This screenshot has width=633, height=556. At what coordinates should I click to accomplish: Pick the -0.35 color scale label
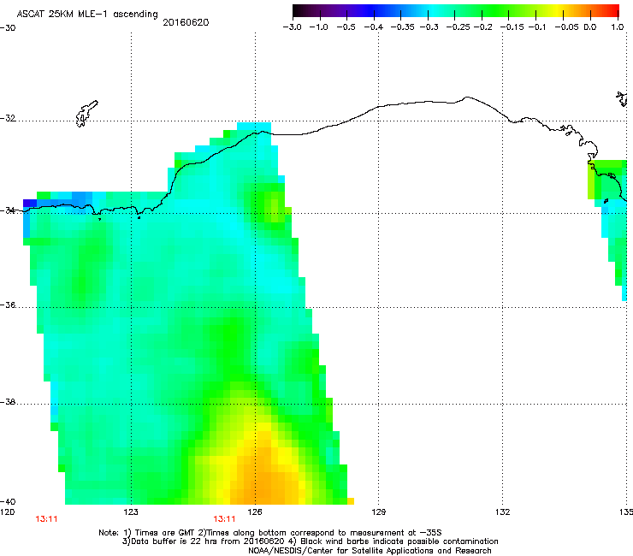[402, 27]
